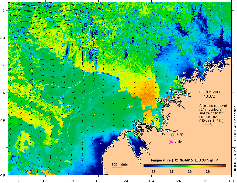The width and height of the screenshot is (237, 183).
Task: Click the cyan 200 1000m isobath legend line
Action: pos(117,167)
